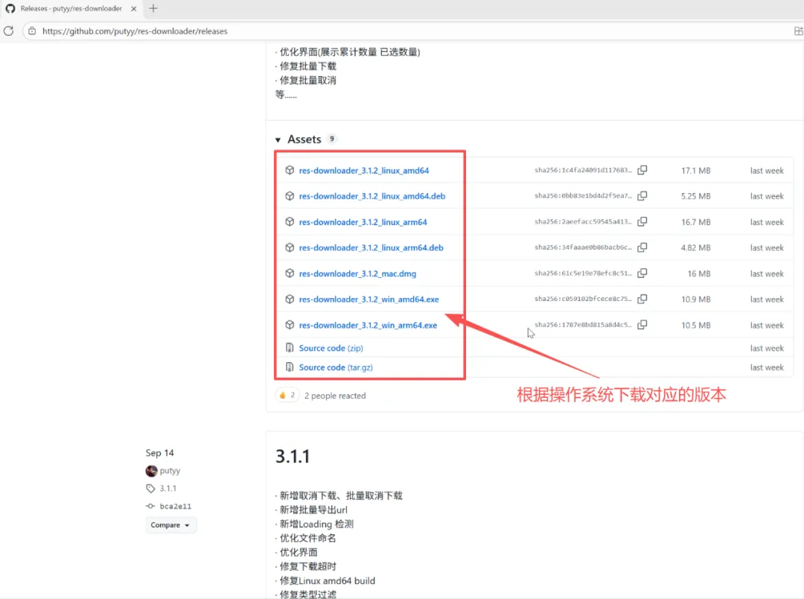Screen dimensions: 804x599
Task: Download res-downloader_3.1.2_mac.dmg
Action: coord(357,273)
